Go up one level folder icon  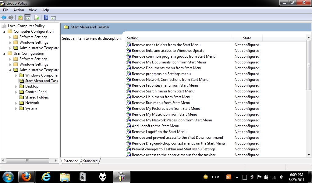20,17
